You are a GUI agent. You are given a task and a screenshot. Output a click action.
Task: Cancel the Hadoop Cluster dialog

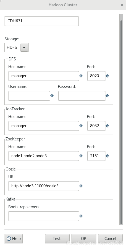coord(110,239)
